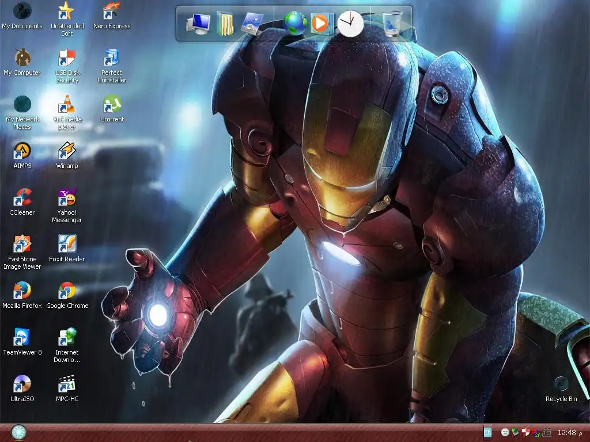Launch Winamp from the desktop

[67, 156]
